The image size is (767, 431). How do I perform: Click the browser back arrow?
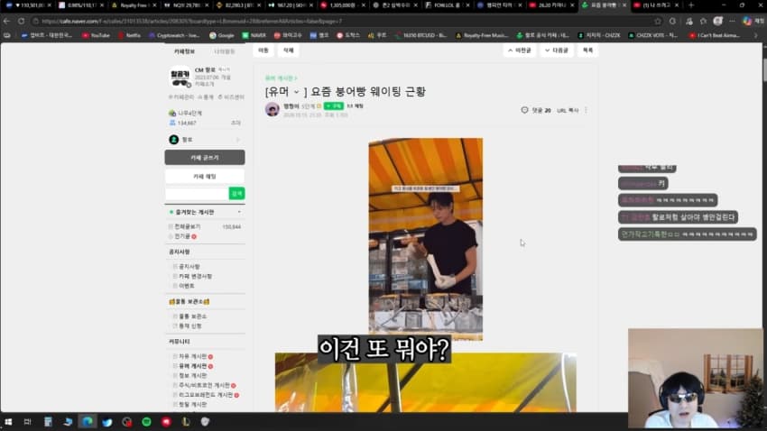(6, 21)
